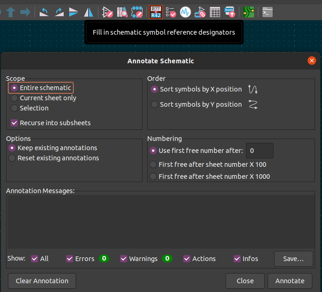Generate a bill of materials

click(x=230, y=12)
